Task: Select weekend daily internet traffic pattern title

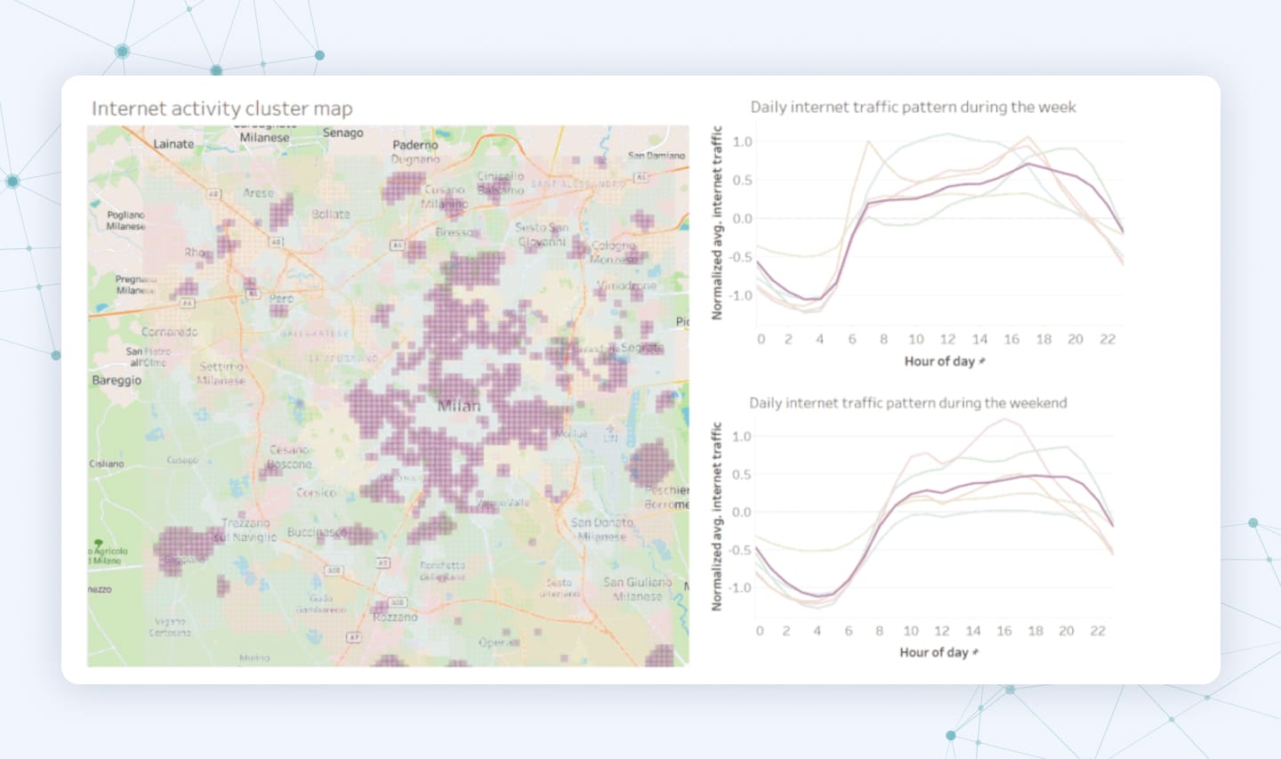Action: tap(907, 403)
